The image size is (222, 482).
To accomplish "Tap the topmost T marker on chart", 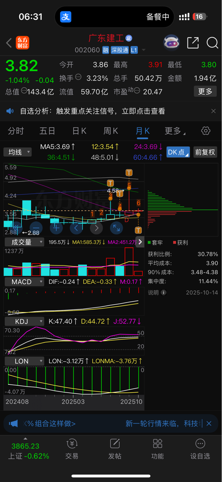I will 129,173.
